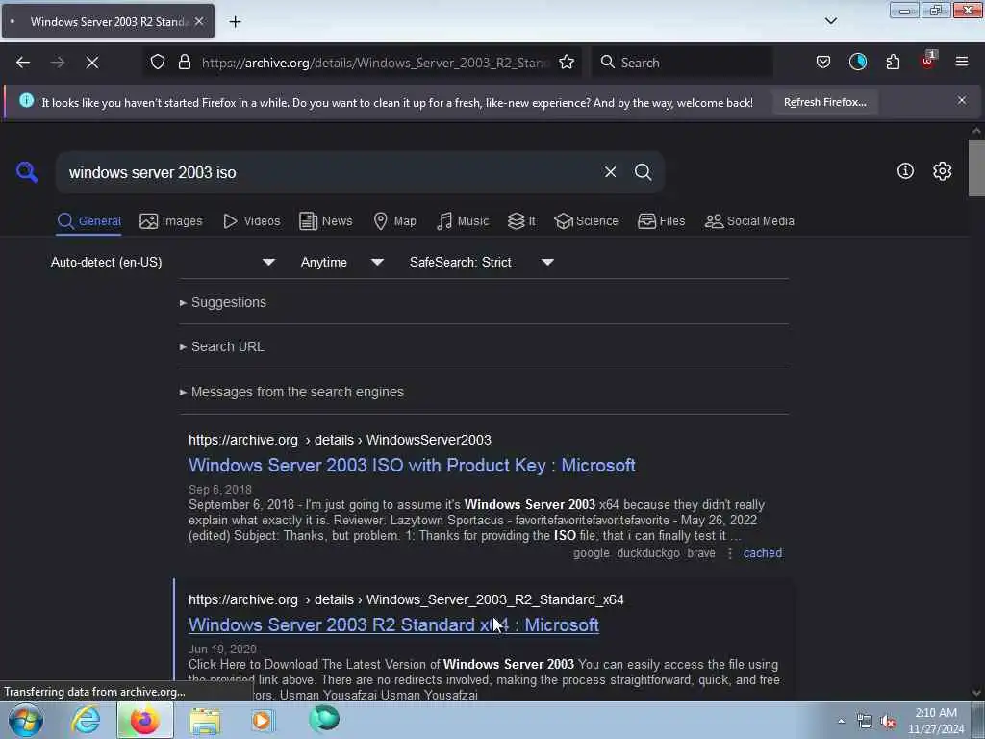Open Windows Explorer folder from taskbar

coord(205,720)
